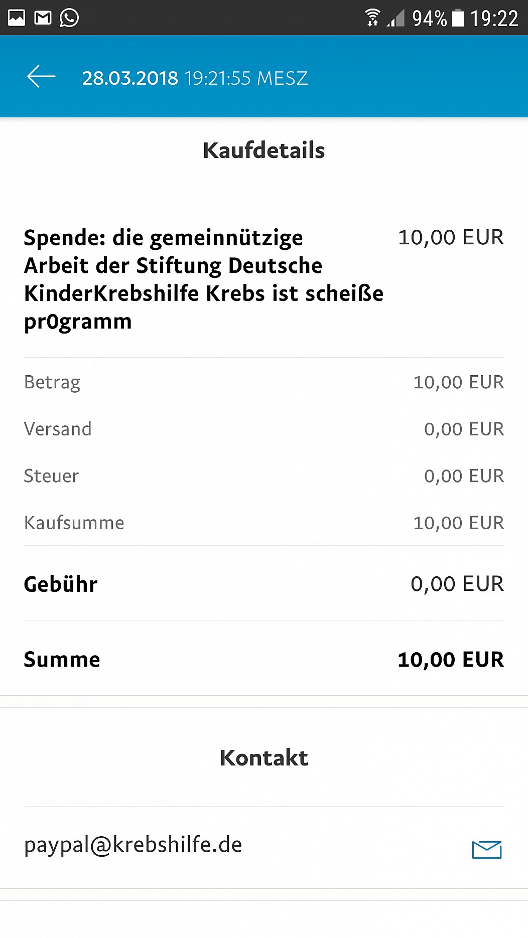
Task: Tap the gallery image notification icon
Action: click(x=17, y=18)
